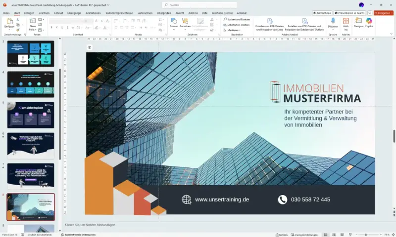The height and width of the screenshot is (237, 396).
Task: Open the Designer pane icon
Action: click(358, 21)
